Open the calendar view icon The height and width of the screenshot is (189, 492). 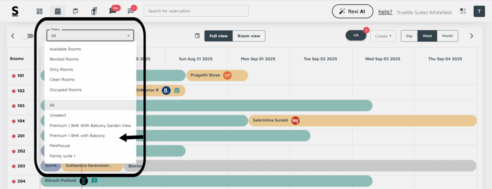[x=58, y=11]
